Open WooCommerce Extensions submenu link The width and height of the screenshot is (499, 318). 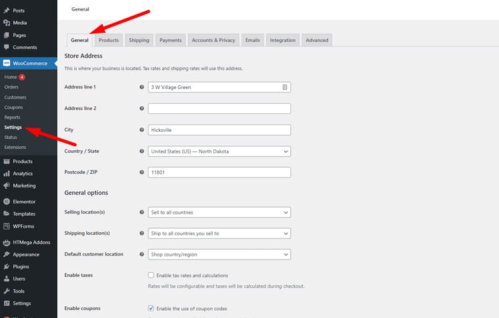coord(15,147)
